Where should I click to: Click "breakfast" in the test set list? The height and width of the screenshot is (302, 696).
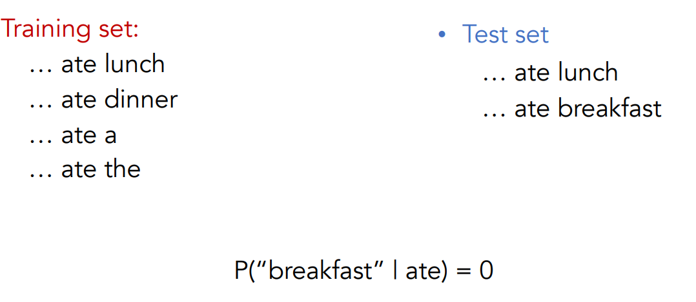tap(610, 108)
